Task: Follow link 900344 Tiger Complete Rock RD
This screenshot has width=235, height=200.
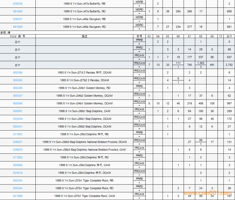Action: pos(18,188)
